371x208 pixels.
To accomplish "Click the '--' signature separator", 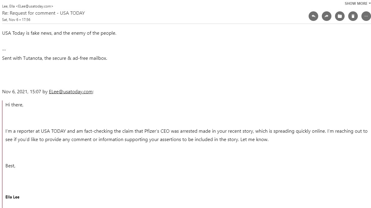I will (x=4, y=50).
